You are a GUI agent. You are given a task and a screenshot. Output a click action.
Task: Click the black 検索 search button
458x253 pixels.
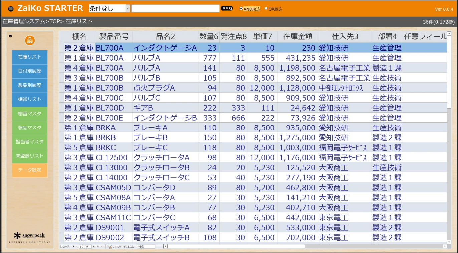coord(227,8)
